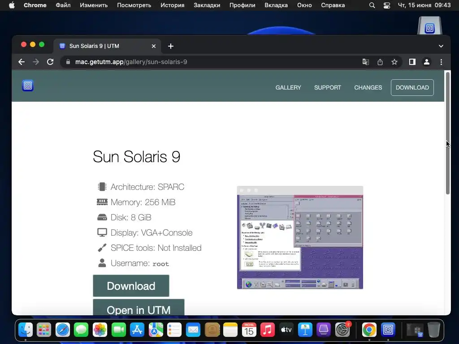Image resolution: width=459 pixels, height=344 pixels.
Task: Open System Settings in the Dock
Action: [x=342, y=330]
